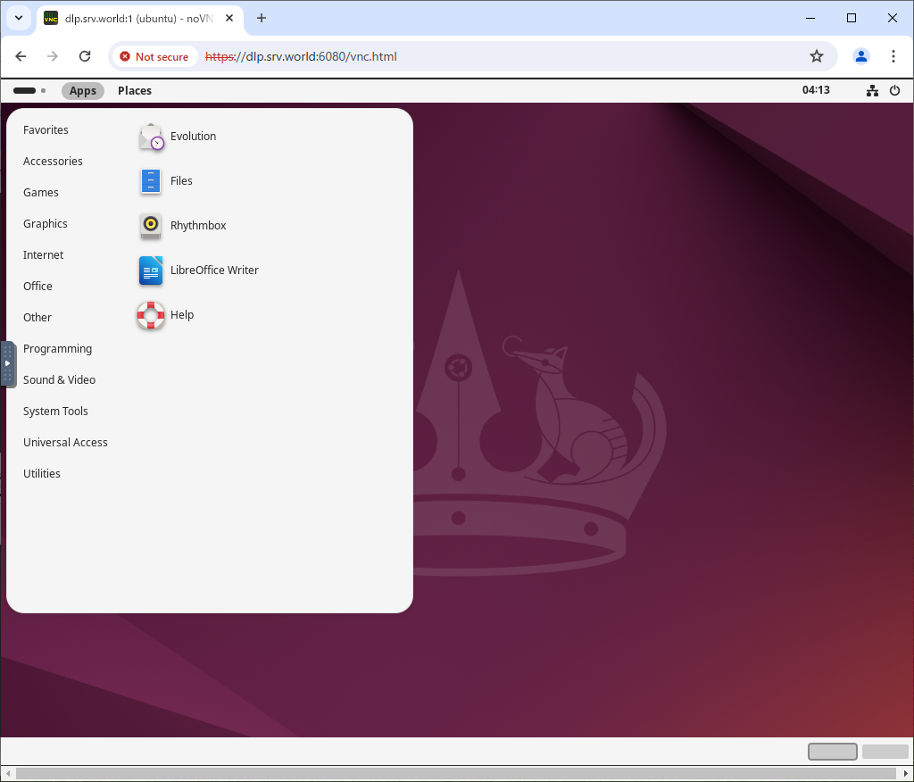This screenshot has width=914, height=782.
Task: Select the Sound & Video category
Action: 60,380
